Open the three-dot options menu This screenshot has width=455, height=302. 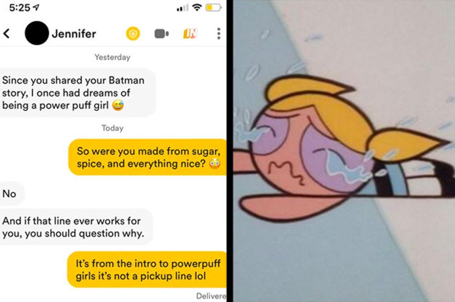click(218, 33)
